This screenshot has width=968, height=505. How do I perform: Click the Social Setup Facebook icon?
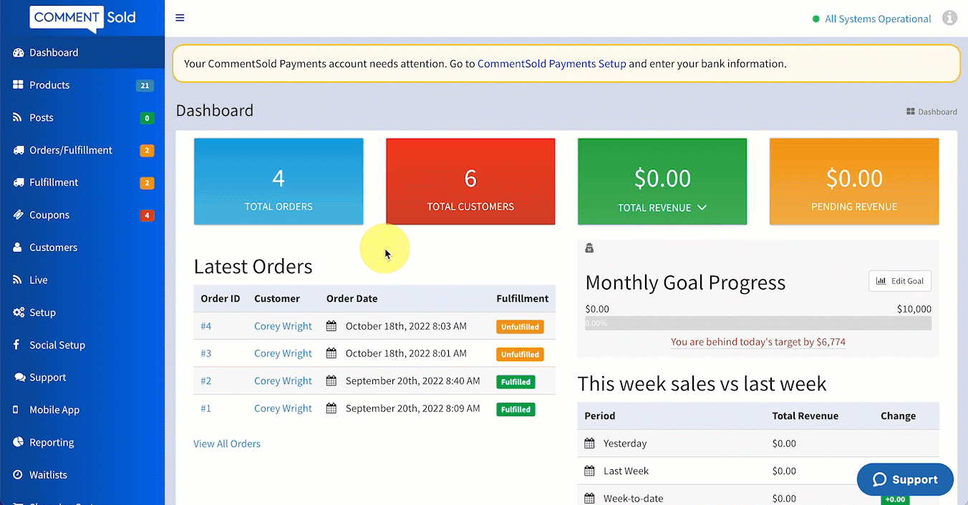tap(16, 345)
